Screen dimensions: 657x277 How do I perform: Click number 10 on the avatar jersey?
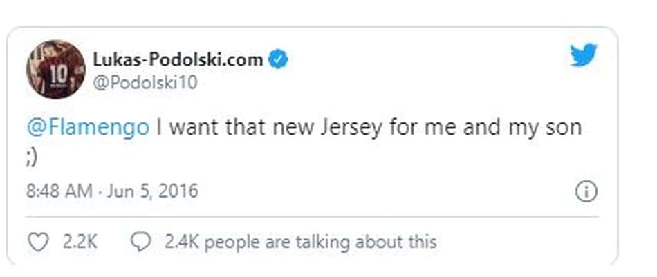click(x=58, y=75)
